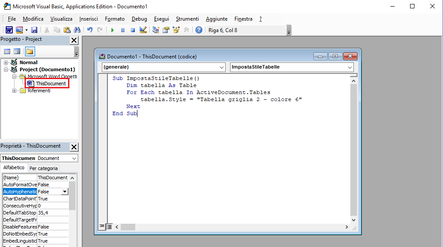Toggle Folders view in Project panel
This screenshot has height=247, width=443.
30,51
